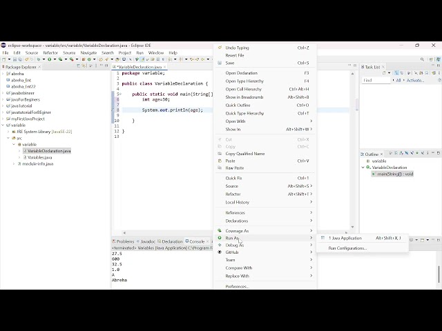
Task: Click the Debug As bug icon in context menu
Action: (x=220, y=245)
